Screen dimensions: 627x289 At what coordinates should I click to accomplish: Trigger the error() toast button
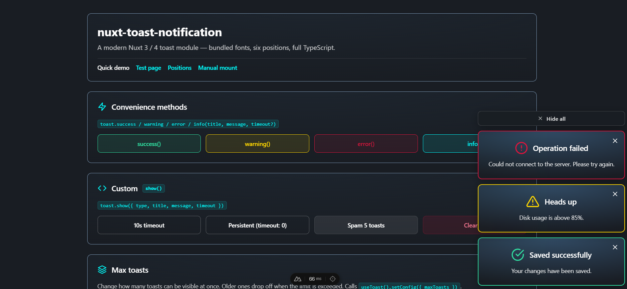point(366,144)
